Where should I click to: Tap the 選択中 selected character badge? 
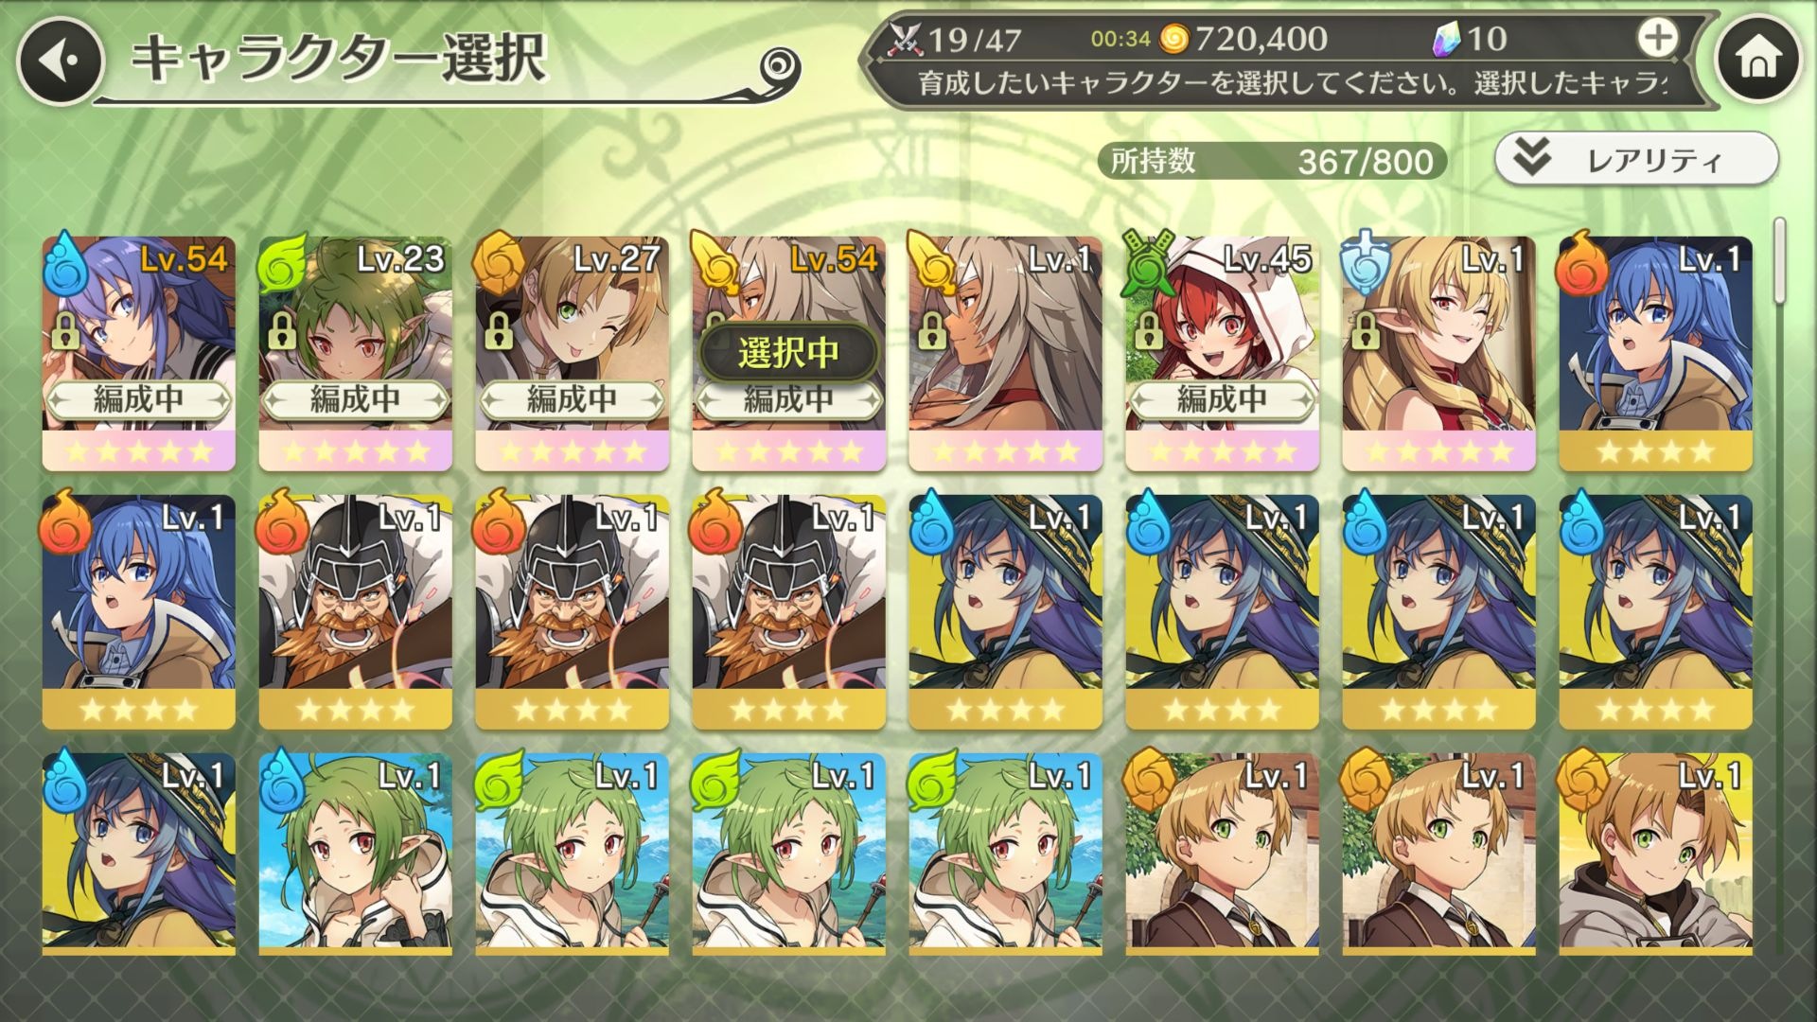pyautogui.click(x=788, y=352)
